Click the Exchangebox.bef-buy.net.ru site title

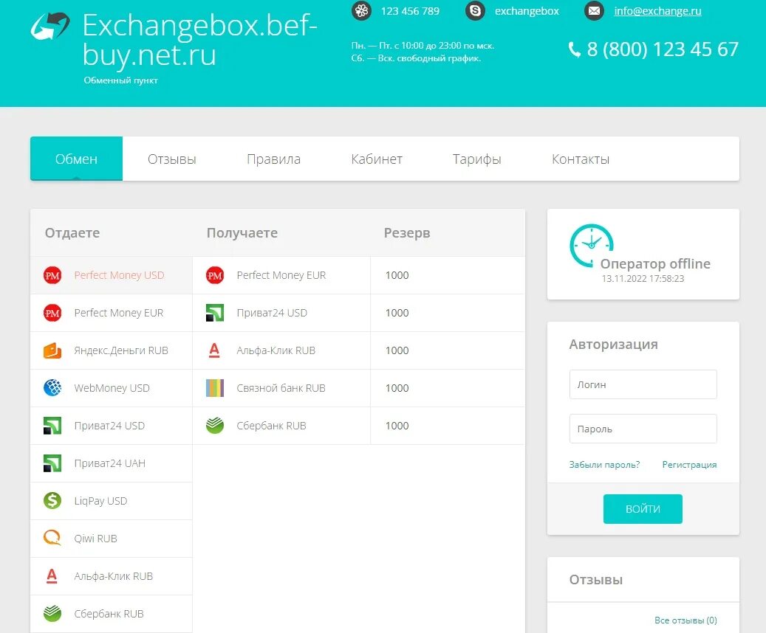[199, 40]
